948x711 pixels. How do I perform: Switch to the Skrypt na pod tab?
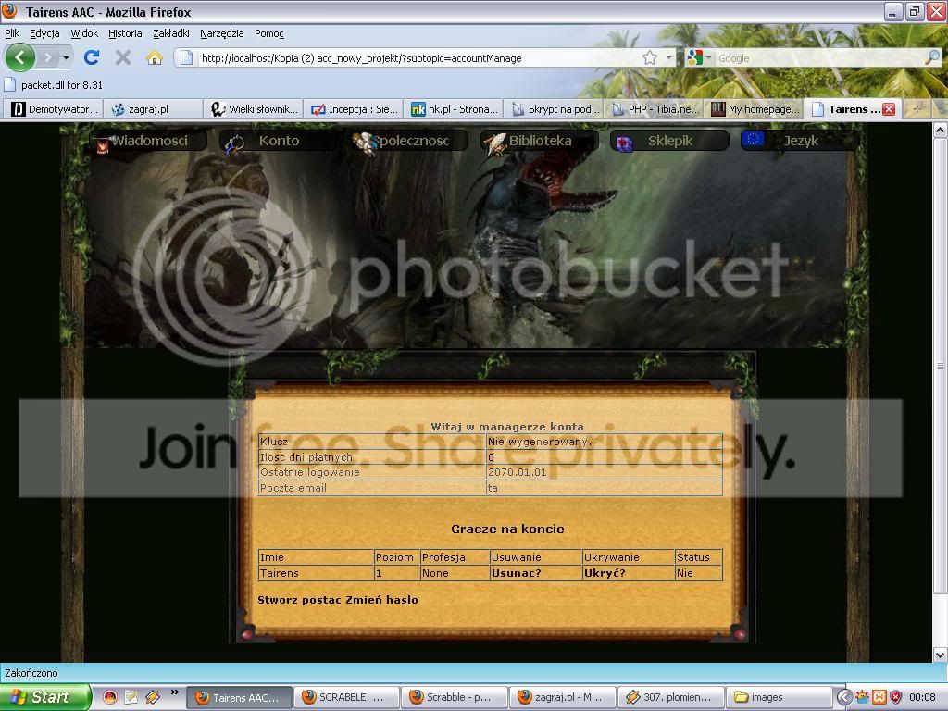click(x=554, y=109)
